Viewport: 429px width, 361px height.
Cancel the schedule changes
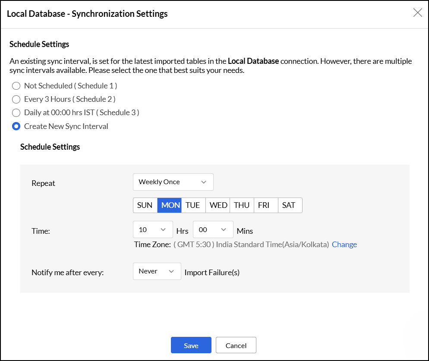coord(236,345)
